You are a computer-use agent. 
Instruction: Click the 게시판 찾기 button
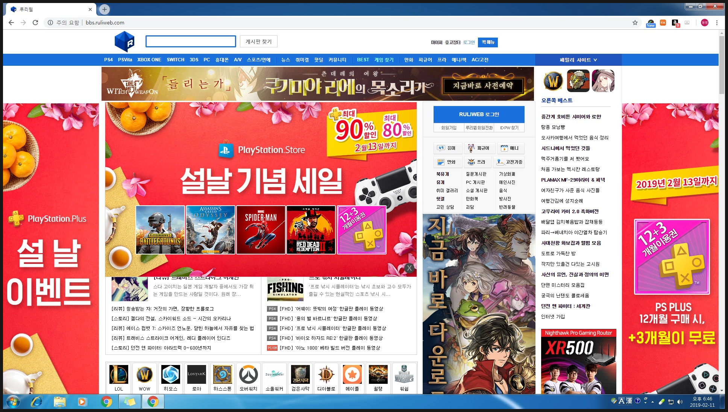[258, 41]
